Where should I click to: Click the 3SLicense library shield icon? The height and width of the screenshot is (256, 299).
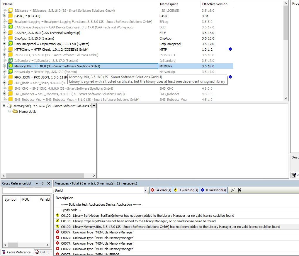point(11,11)
